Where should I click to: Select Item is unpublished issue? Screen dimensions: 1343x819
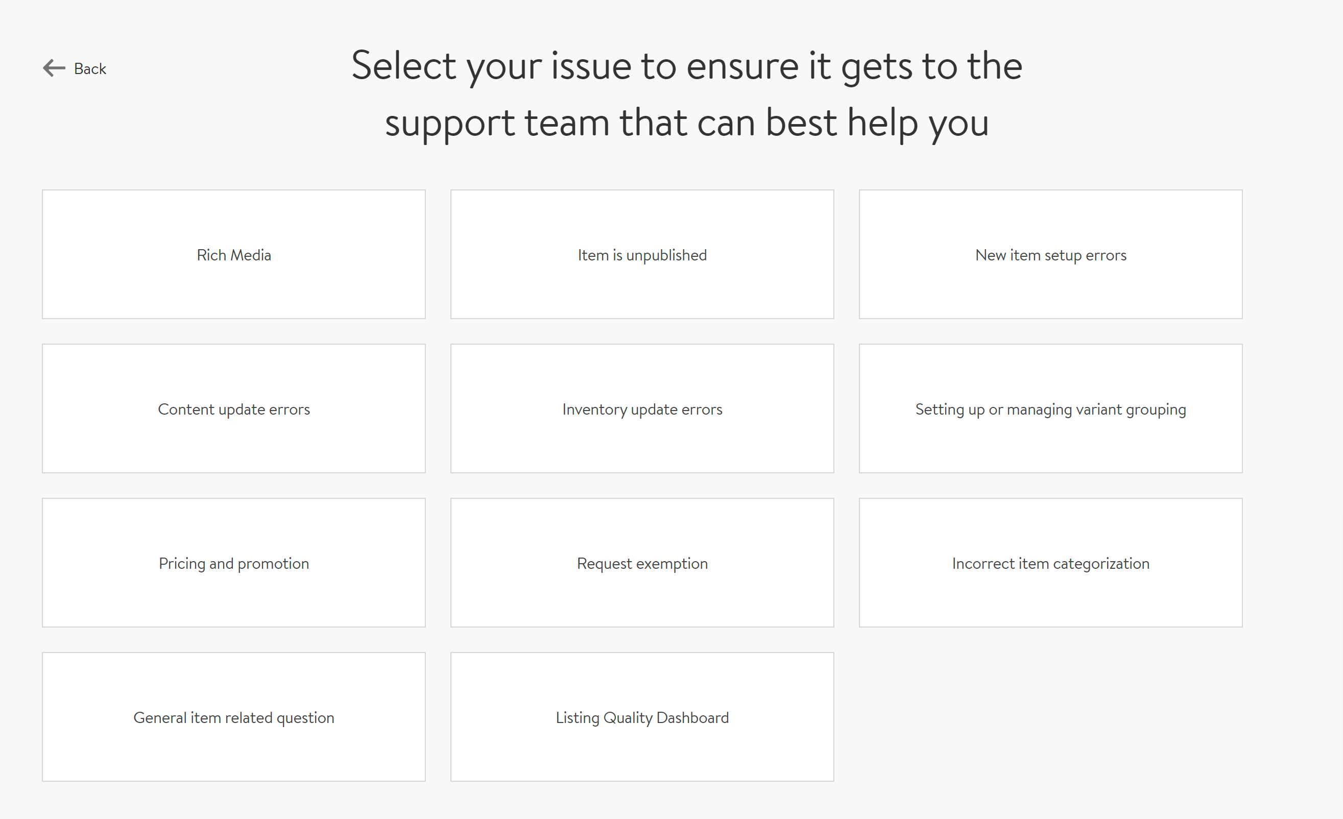[642, 254]
